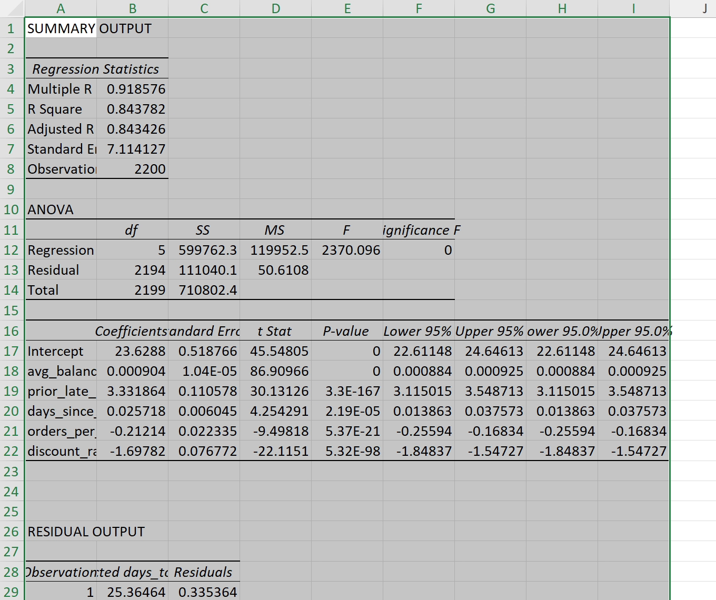Select avg_balance standard error 1.04E-05
The width and height of the screenshot is (716, 600).
coord(204,371)
